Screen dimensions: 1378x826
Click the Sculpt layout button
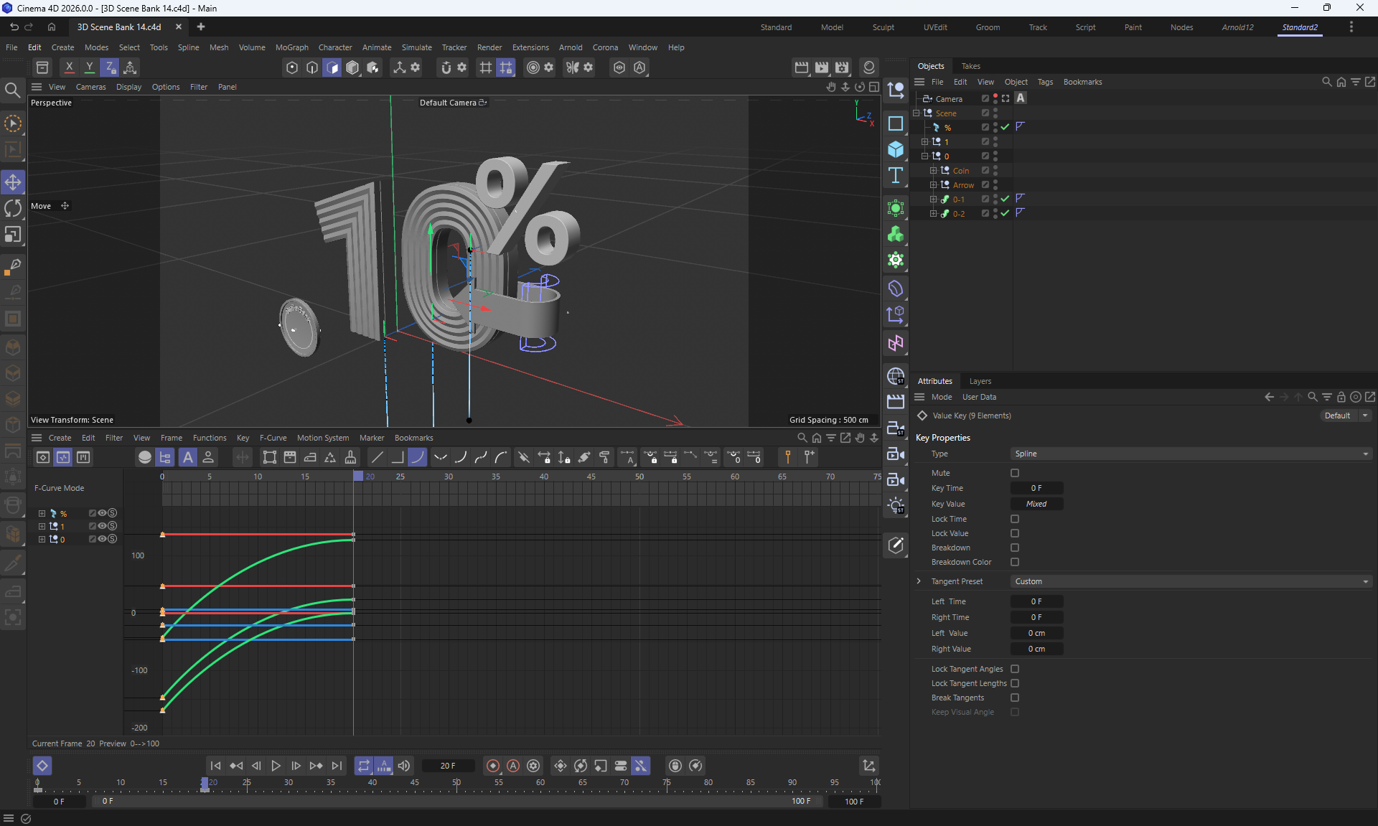[883, 27]
